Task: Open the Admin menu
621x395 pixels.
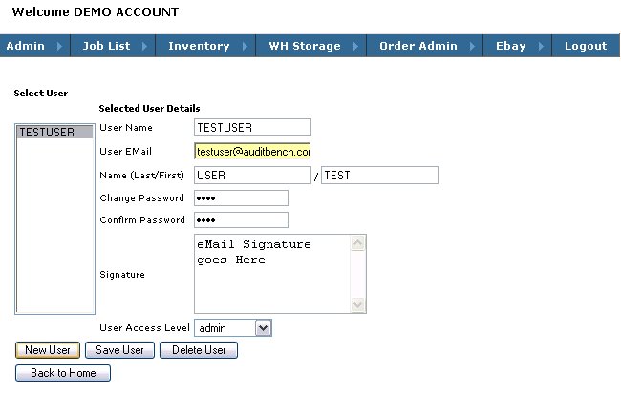Action: click(x=34, y=46)
